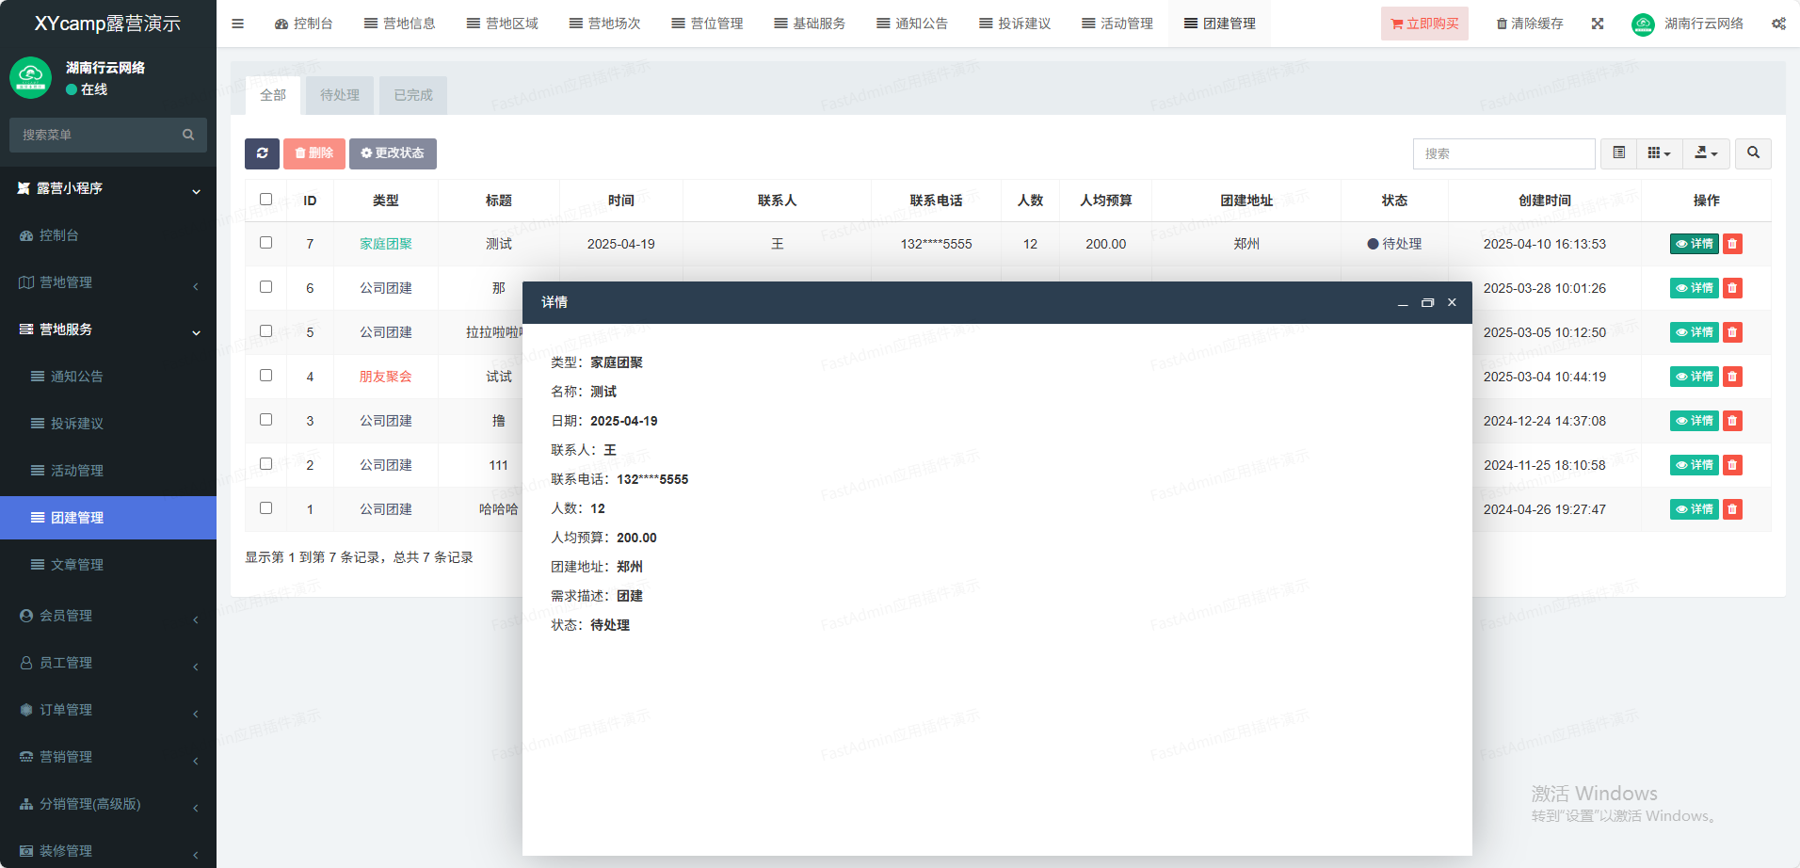The width and height of the screenshot is (1800, 868).
Task: Select the checkbox for row ID 4
Action: coord(265,376)
